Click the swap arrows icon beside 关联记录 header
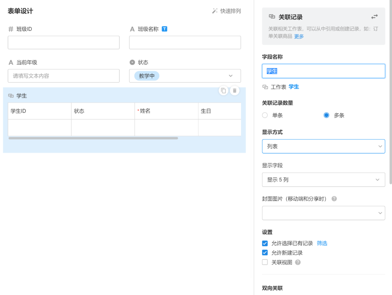This screenshot has height=295, width=392. [375, 16]
